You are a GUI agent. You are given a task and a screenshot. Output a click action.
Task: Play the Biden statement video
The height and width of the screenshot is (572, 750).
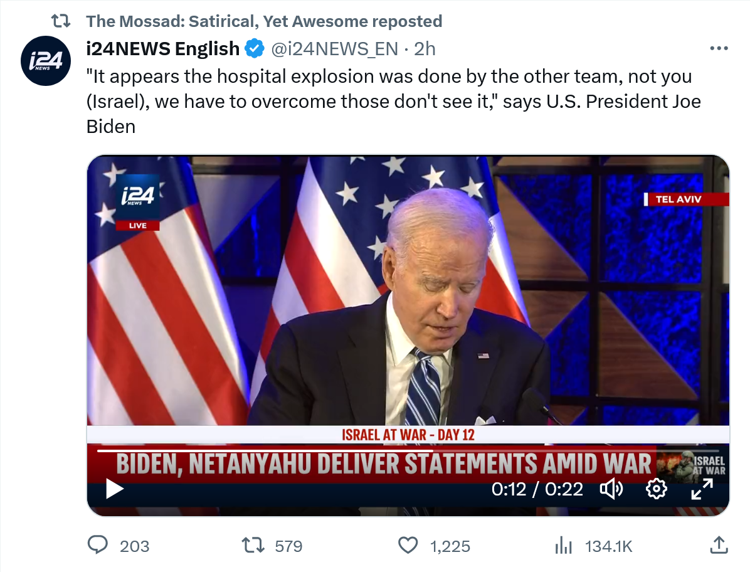tap(115, 489)
